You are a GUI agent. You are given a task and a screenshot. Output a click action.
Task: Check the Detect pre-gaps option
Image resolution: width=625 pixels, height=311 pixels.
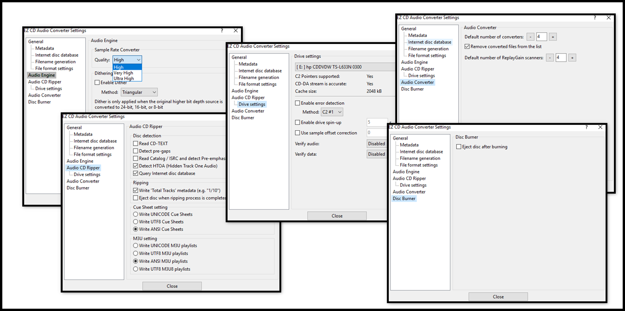[136, 151]
